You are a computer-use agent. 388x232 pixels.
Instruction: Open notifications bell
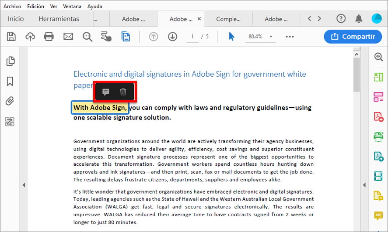[x=359, y=18]
